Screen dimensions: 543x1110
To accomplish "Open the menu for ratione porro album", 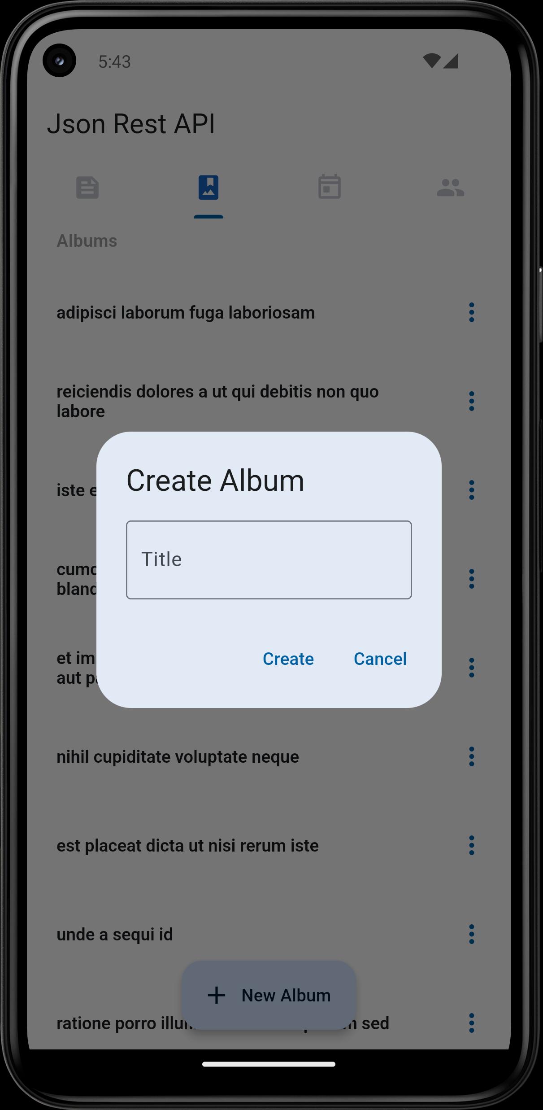I will click(x=472, y=1023).
